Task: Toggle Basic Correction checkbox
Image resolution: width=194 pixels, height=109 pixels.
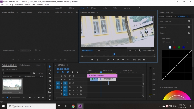Action: [189, 21]
